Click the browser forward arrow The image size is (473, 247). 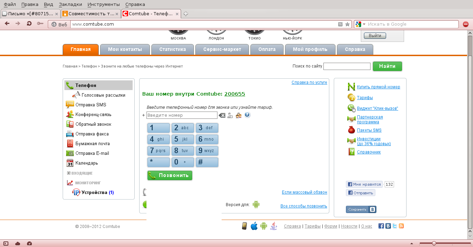pos(18,24)
